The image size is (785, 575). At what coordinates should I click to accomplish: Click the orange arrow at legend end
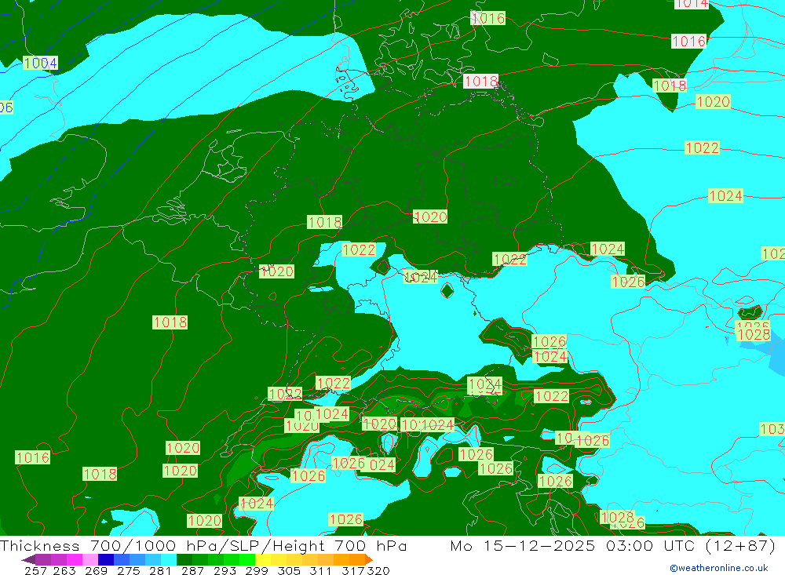click(369, 559)
